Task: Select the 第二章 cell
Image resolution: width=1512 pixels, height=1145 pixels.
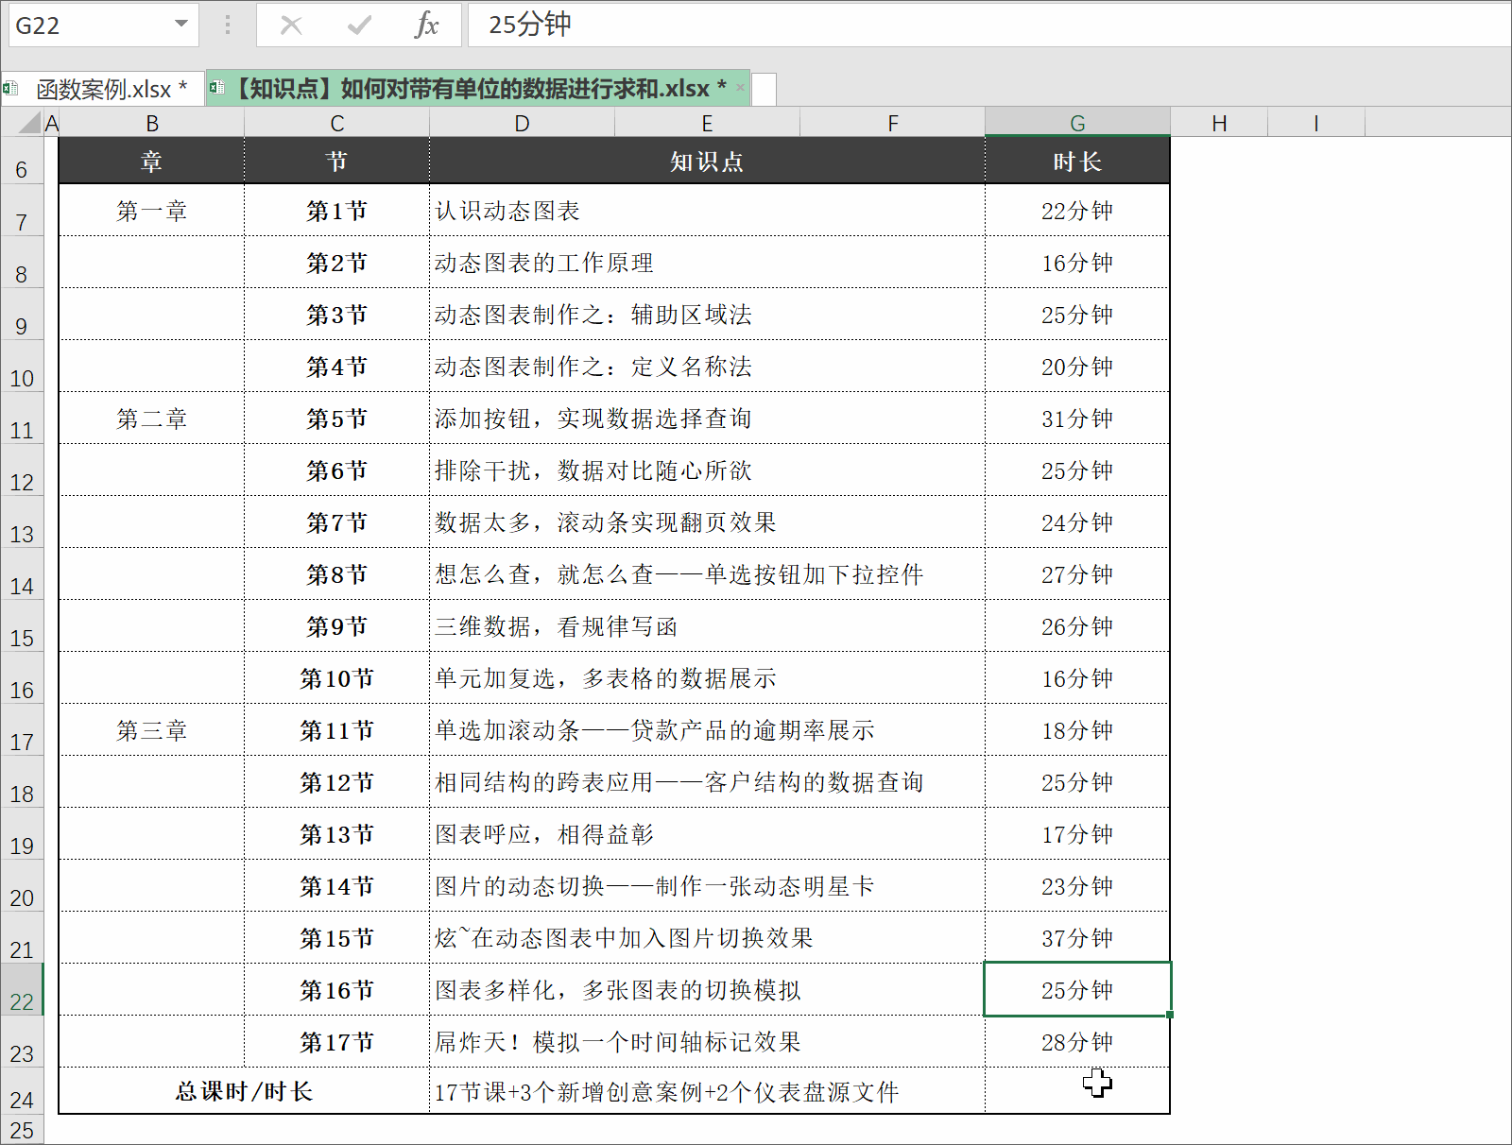Action: click(x=151, y=419)
